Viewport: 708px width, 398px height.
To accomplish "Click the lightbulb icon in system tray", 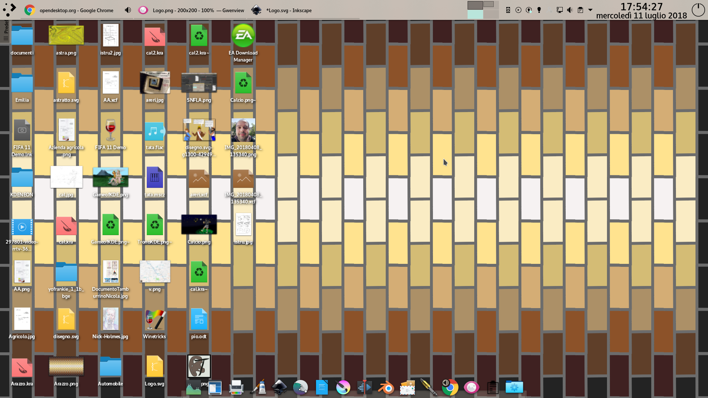I will pyautogui.click(x=539, y=10).
